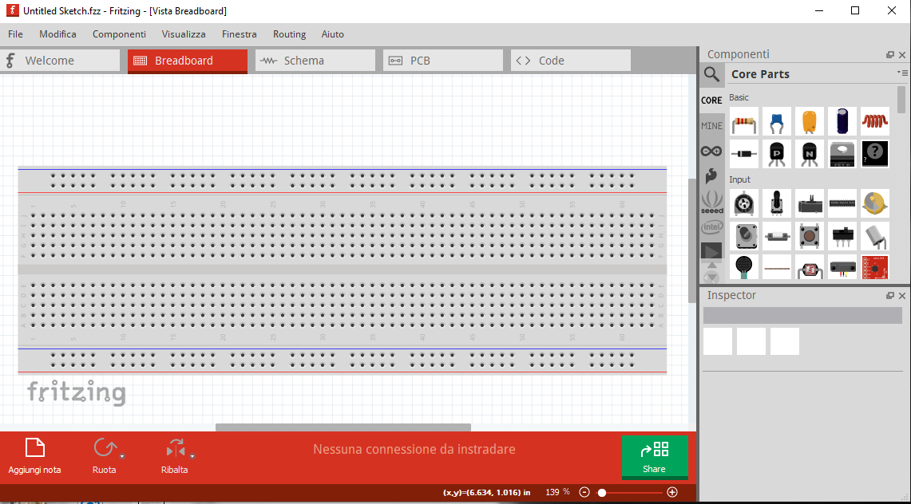Open the parts search magnifier
This screenshot has height=504, width=911.
click(711, 74)
